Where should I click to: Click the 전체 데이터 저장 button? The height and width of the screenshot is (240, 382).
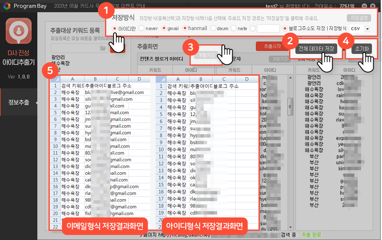[316, 49]
